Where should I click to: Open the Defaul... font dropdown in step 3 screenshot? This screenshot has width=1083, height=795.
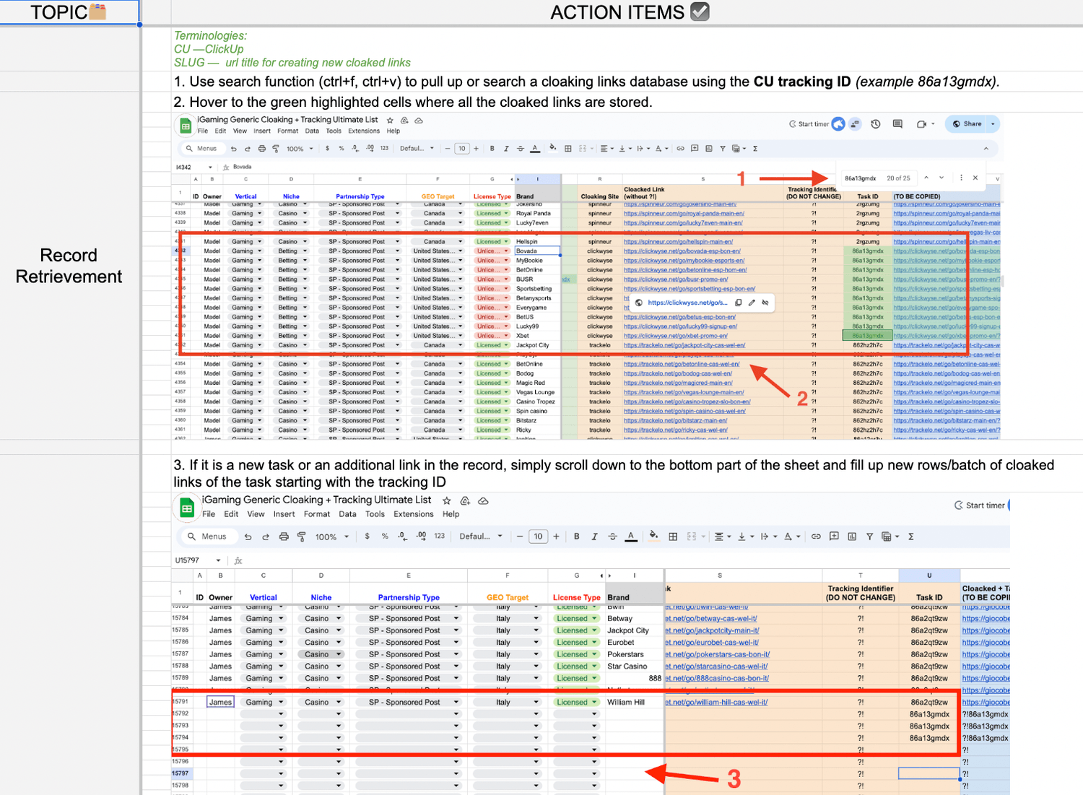point(480,536)
